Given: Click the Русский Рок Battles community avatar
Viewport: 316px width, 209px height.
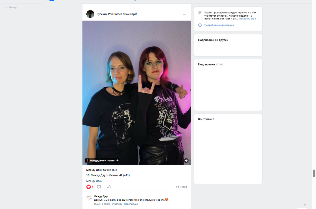Looking at the screenshot, I should (x=90, y=14).
